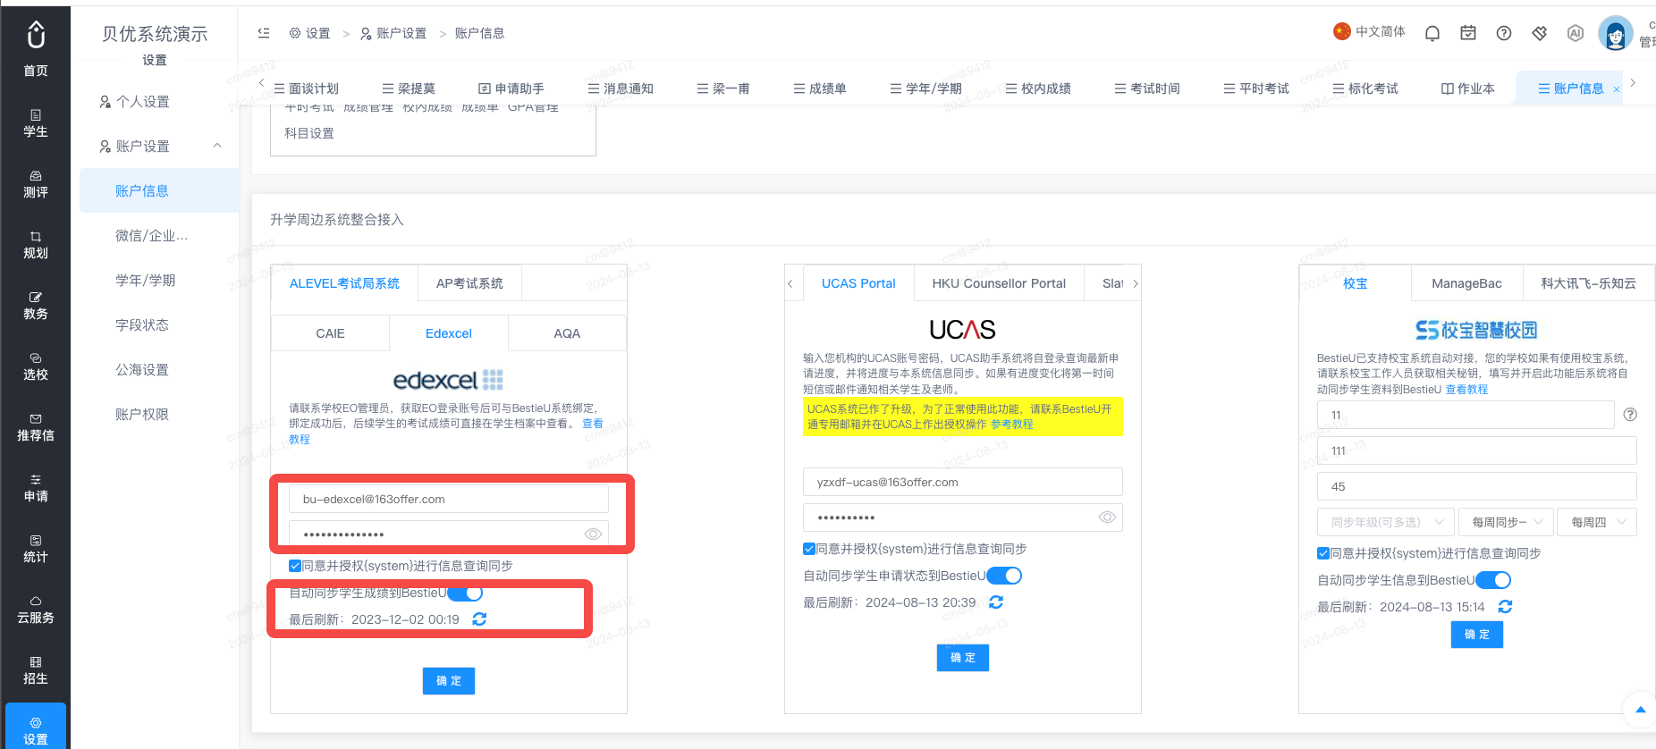Select the HKU Counsellor Portal tab
Viewport: 1656px width, 749px height.
(999, 283)
